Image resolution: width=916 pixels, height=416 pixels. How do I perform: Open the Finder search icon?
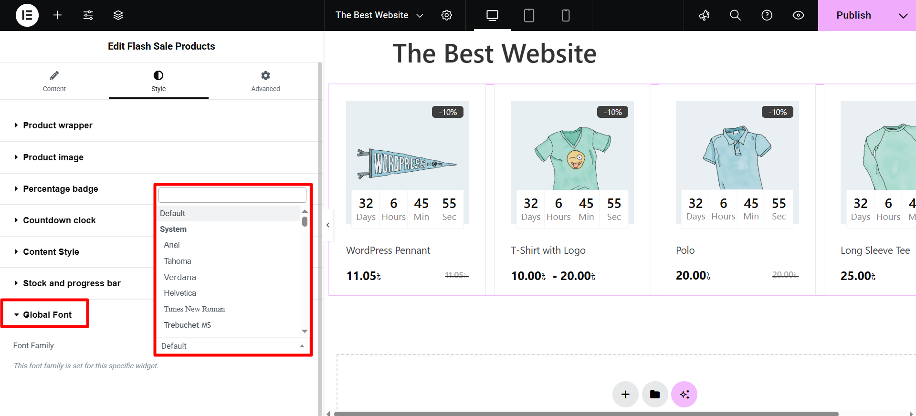[735, 15]
